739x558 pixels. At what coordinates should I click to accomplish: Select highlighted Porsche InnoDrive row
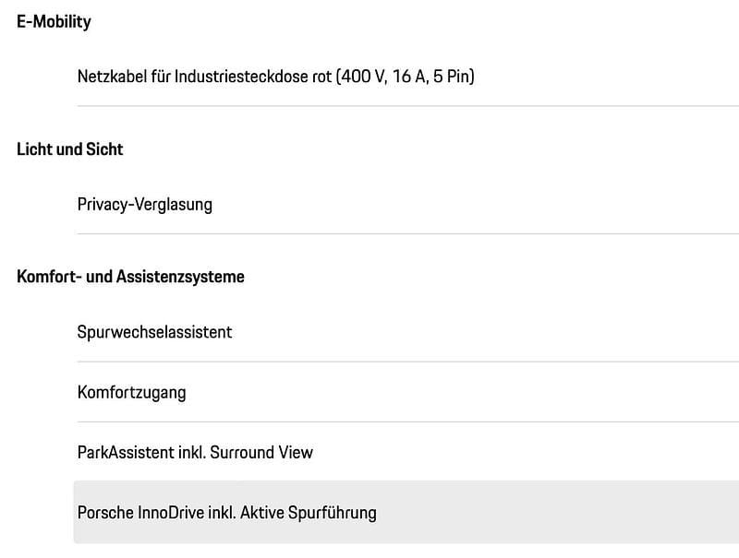(x=226, y=513)
